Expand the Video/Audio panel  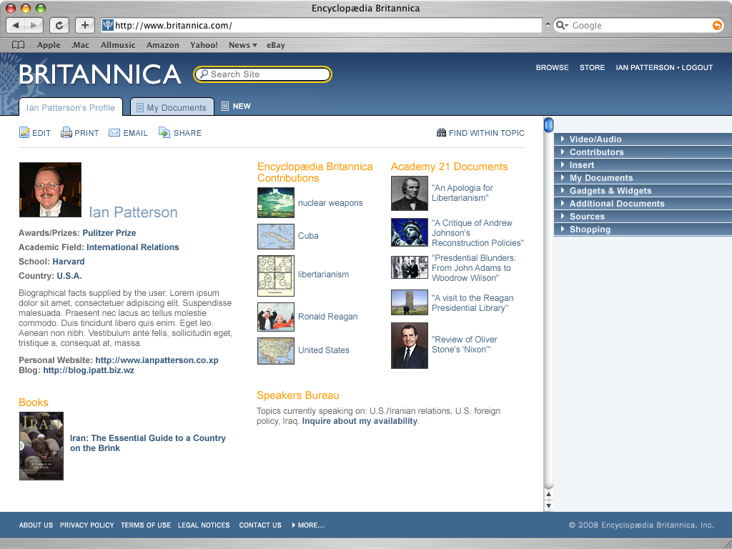tap(643, 139)
